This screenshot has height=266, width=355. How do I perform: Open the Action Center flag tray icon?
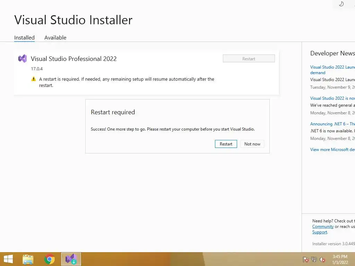pos(306,259)
